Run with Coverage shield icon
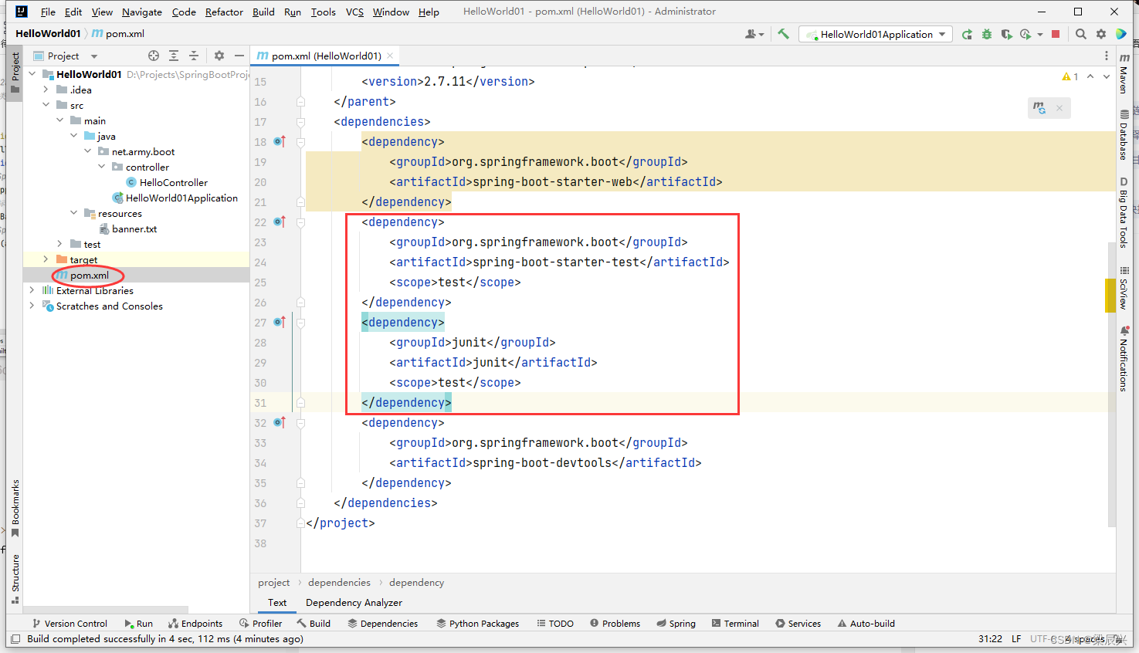This screenshot has width=1139, height=653. [x=1006, y=34]
